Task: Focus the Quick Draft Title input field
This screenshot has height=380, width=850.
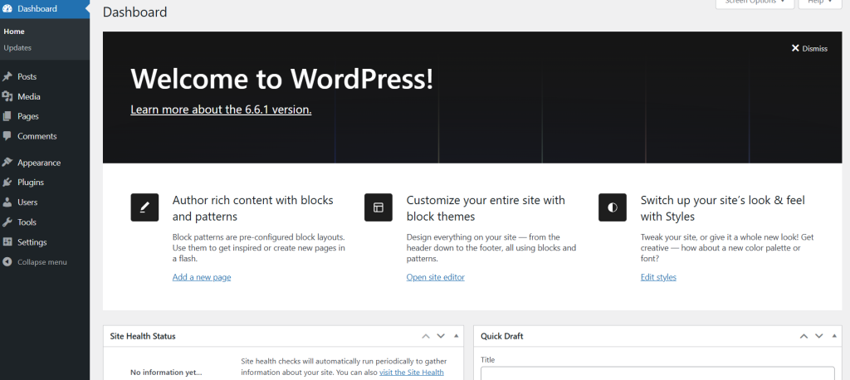Action: (x=657, y=373)
